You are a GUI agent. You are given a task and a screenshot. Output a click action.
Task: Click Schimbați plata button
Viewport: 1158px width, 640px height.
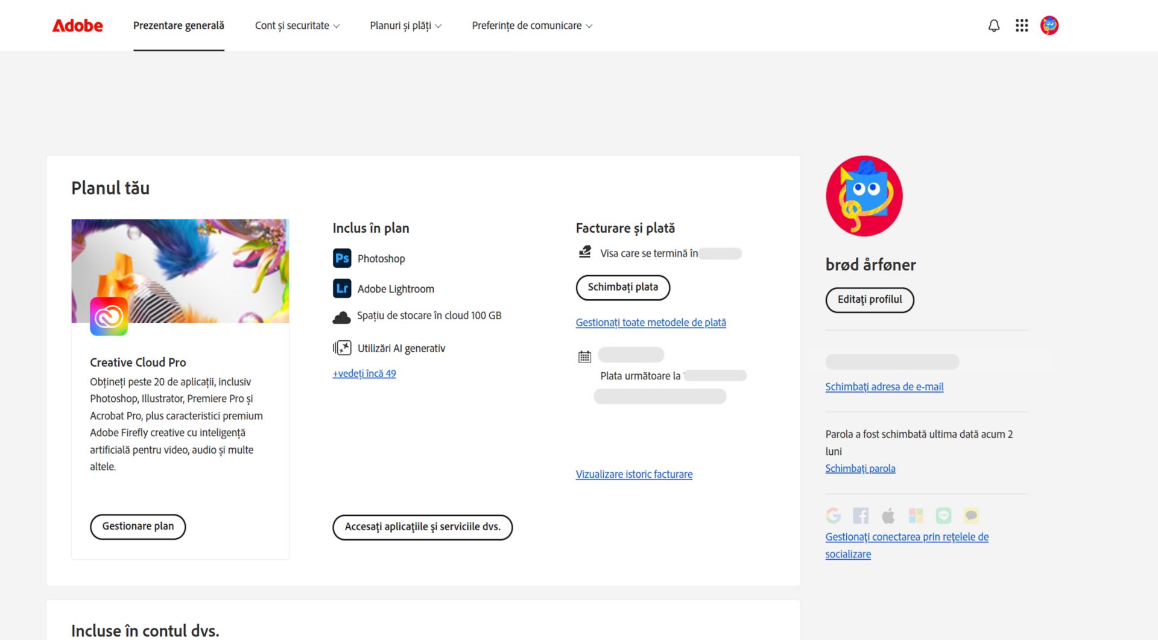pos(622,287)
